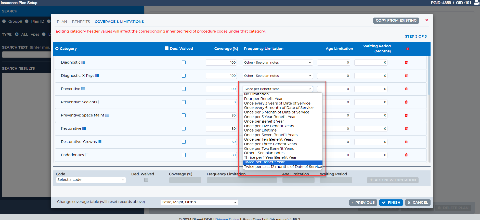This screenshot has height=220, width=480.
Task: Click the plus icon beside Category header
Action: [x=57, y=49]
